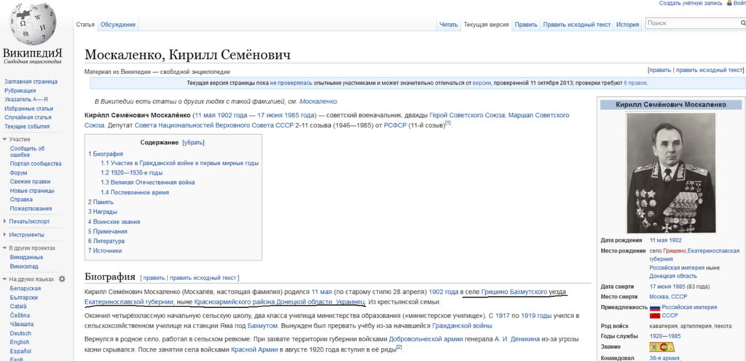746x361 pixels.
Task: Open Москва, СССР infobox link
Action: pyautogui.click(x=669, y=296)
